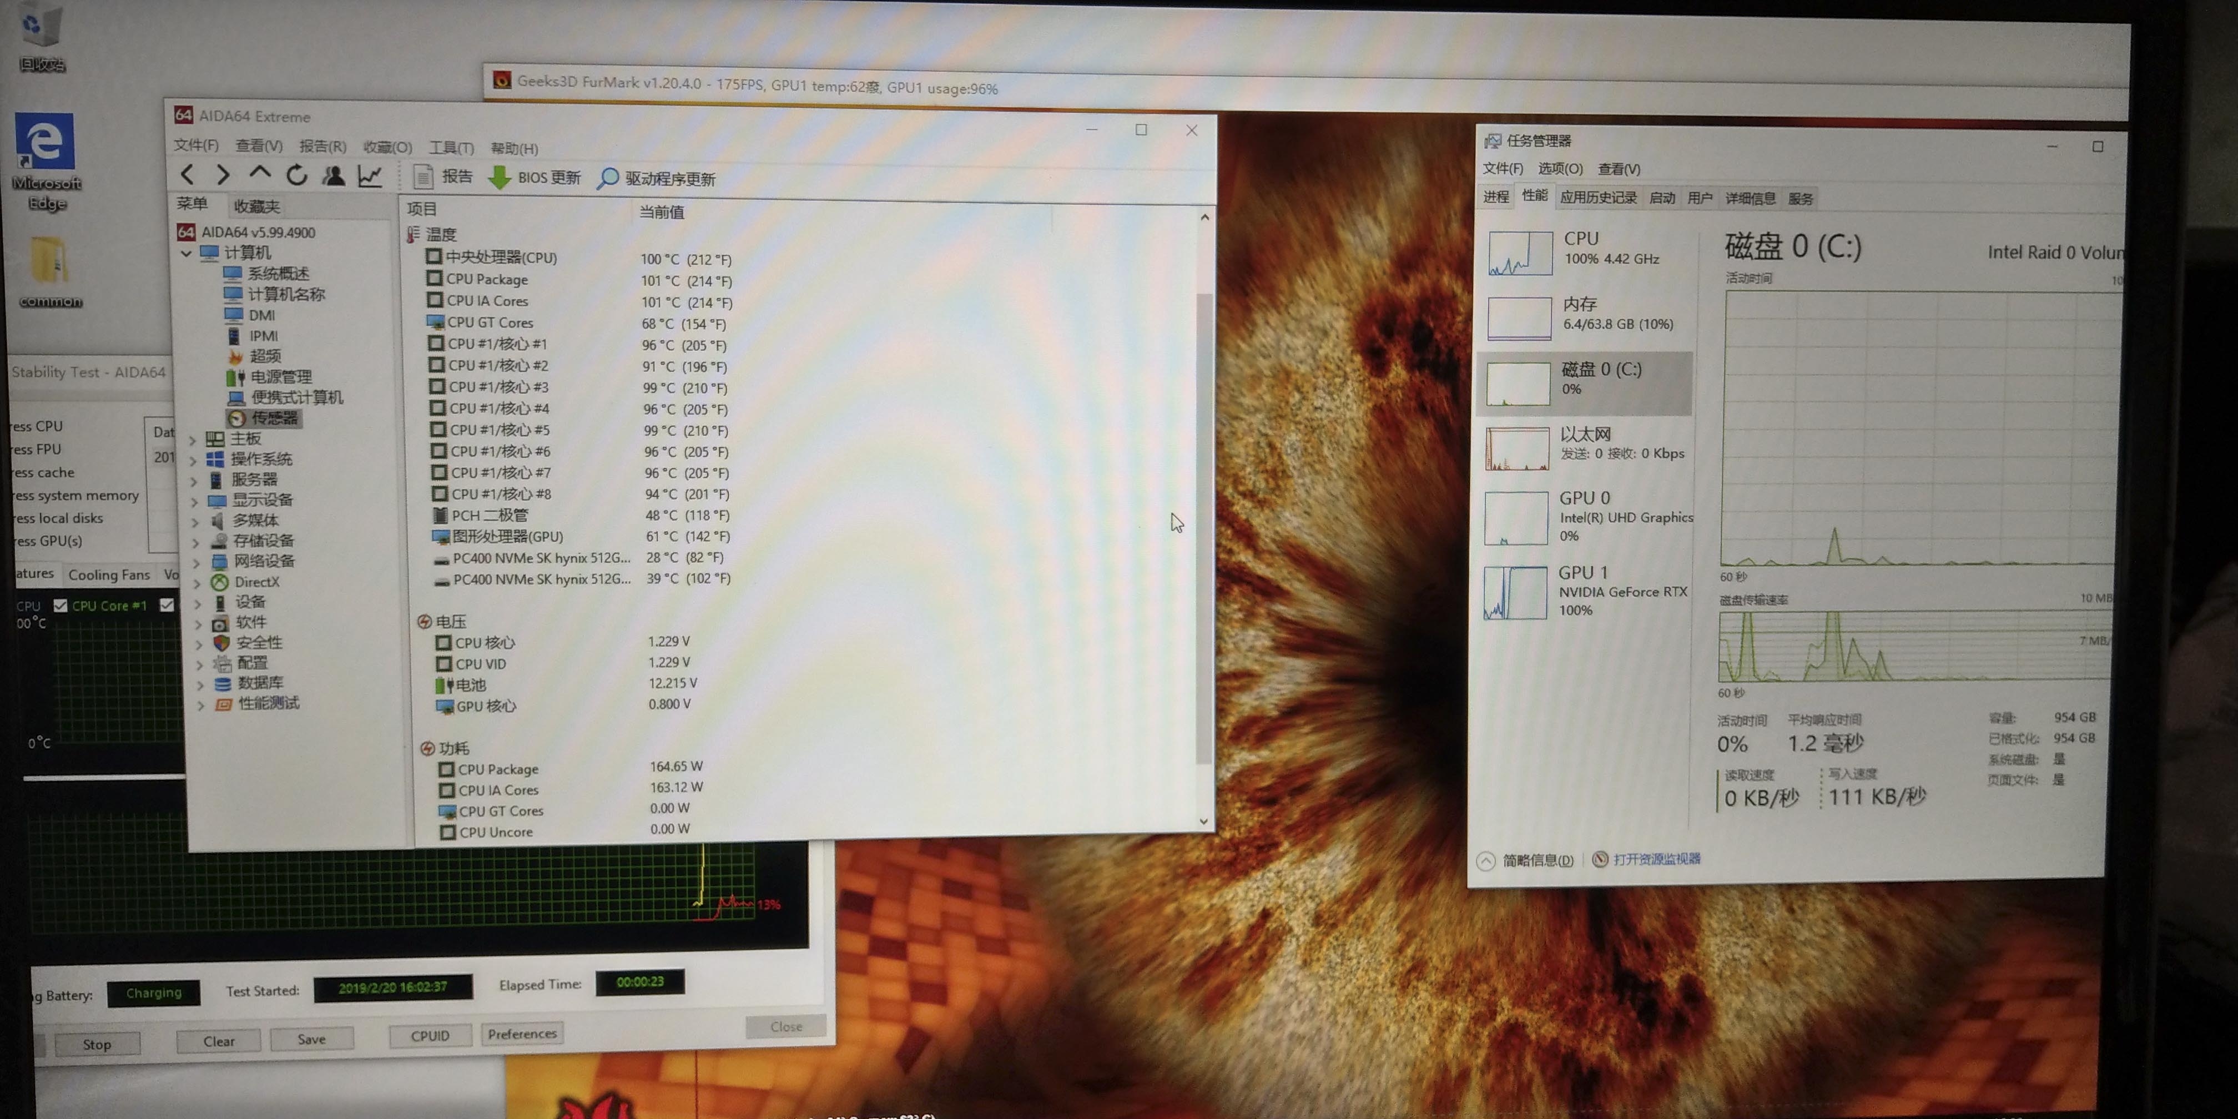Switch to 应用历史记录 tab

[x=1597, y=197]
